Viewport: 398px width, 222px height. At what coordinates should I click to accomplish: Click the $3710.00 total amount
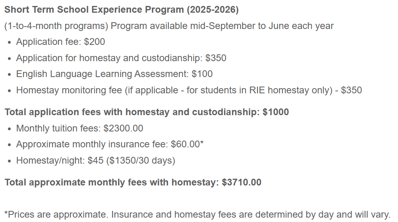pyautogui.click(x=242, y=183)
